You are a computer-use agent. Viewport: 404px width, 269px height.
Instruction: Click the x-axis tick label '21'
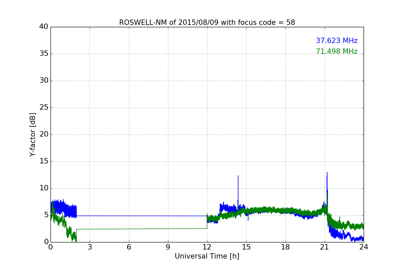pos(325,247)
